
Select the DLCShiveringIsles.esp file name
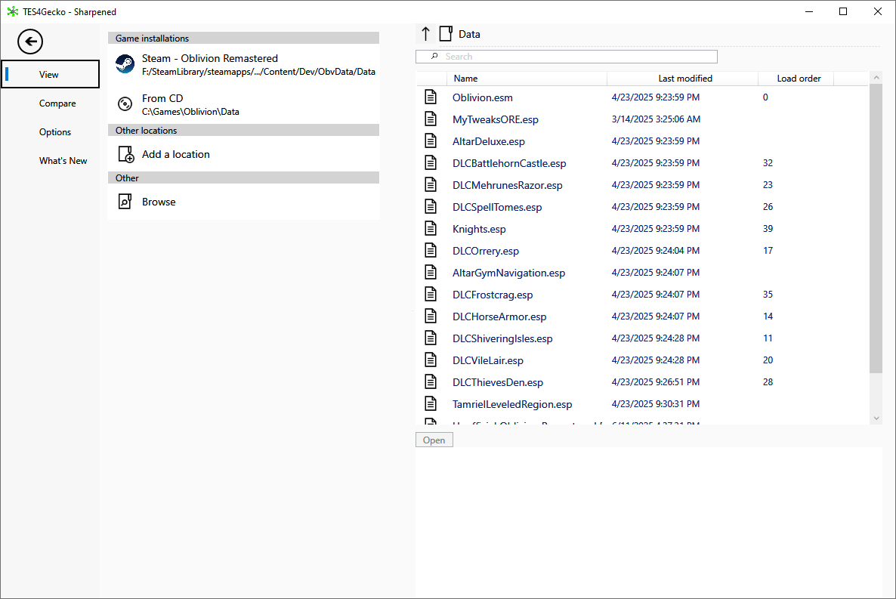(x=503, y=338)
